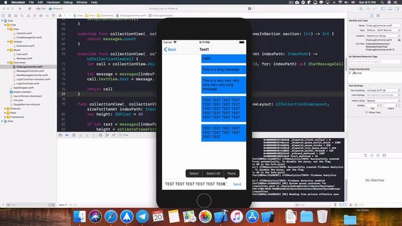Open Telegram from the Dock
This screenshot has height=226, width=402.
pyautogui.click(x=143, y=217)
